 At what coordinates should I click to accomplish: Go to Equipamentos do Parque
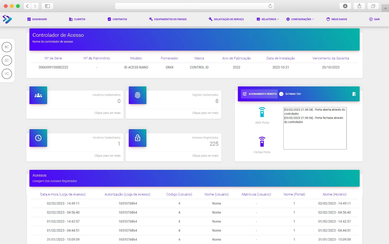[x=168, y=19]
